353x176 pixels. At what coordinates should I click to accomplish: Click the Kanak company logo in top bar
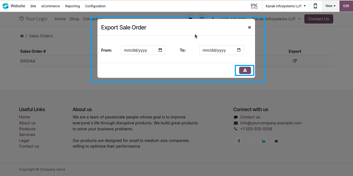click(x=254, y=6)
